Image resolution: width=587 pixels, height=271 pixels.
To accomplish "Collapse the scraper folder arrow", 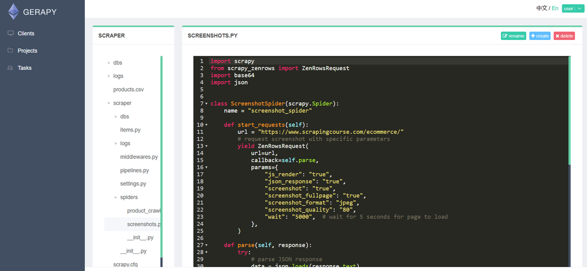I will pyautogui.click(x=109, y=103).
